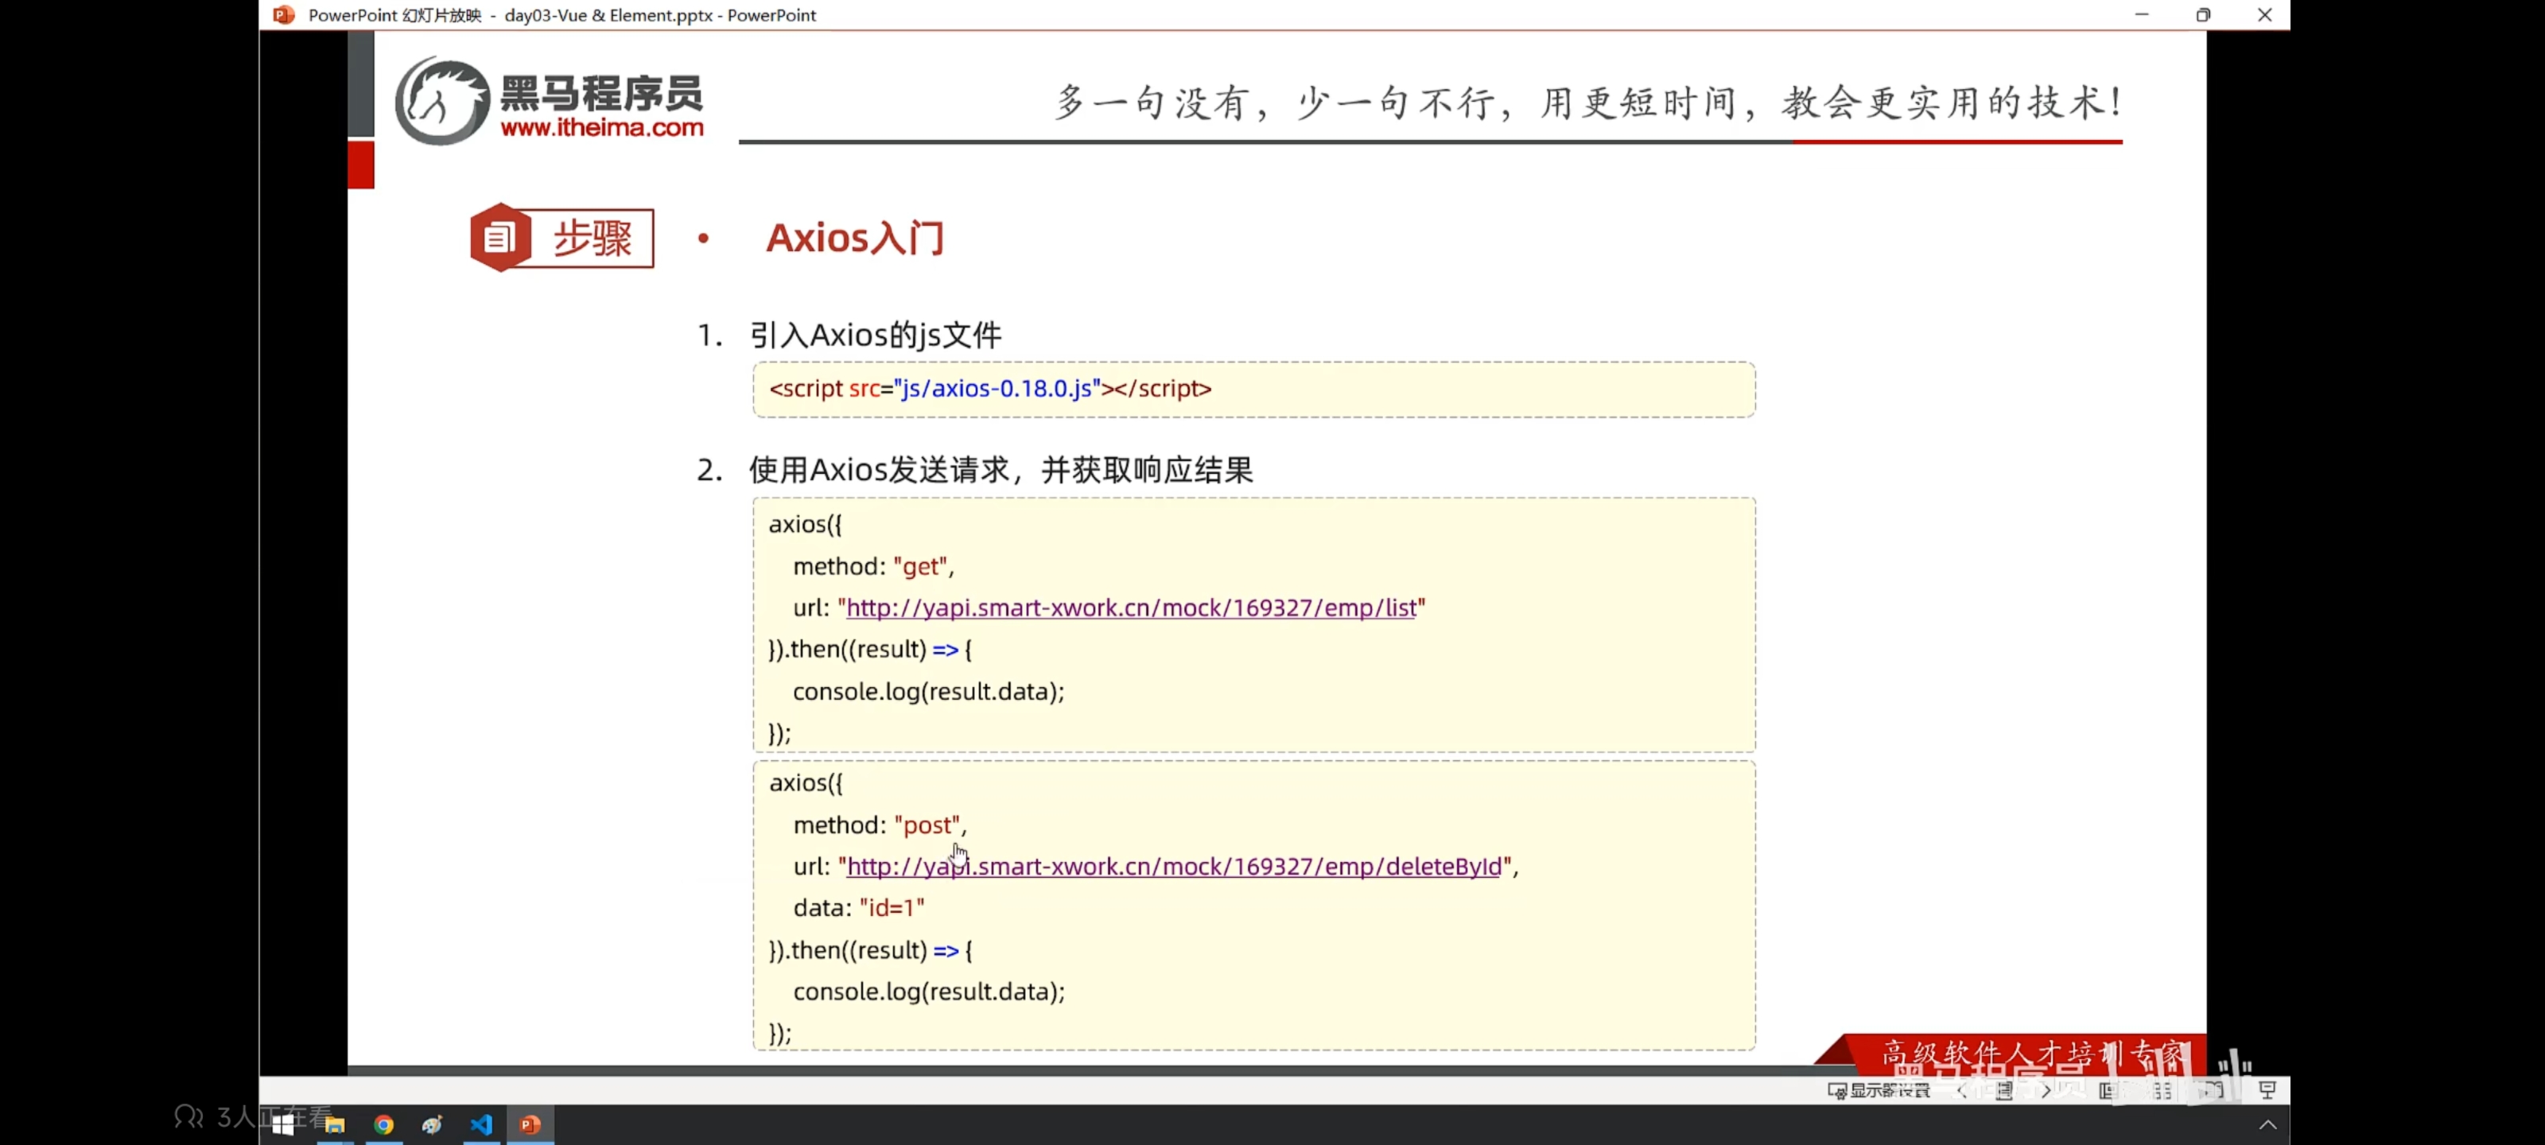Click the www.itheima.com logo text
Screen dimensions: 2545x1145
coord(602,127)
